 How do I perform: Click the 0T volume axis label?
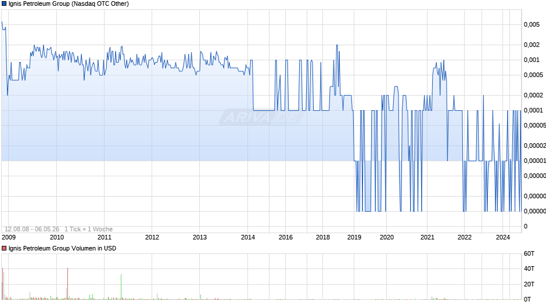(527, 299)
